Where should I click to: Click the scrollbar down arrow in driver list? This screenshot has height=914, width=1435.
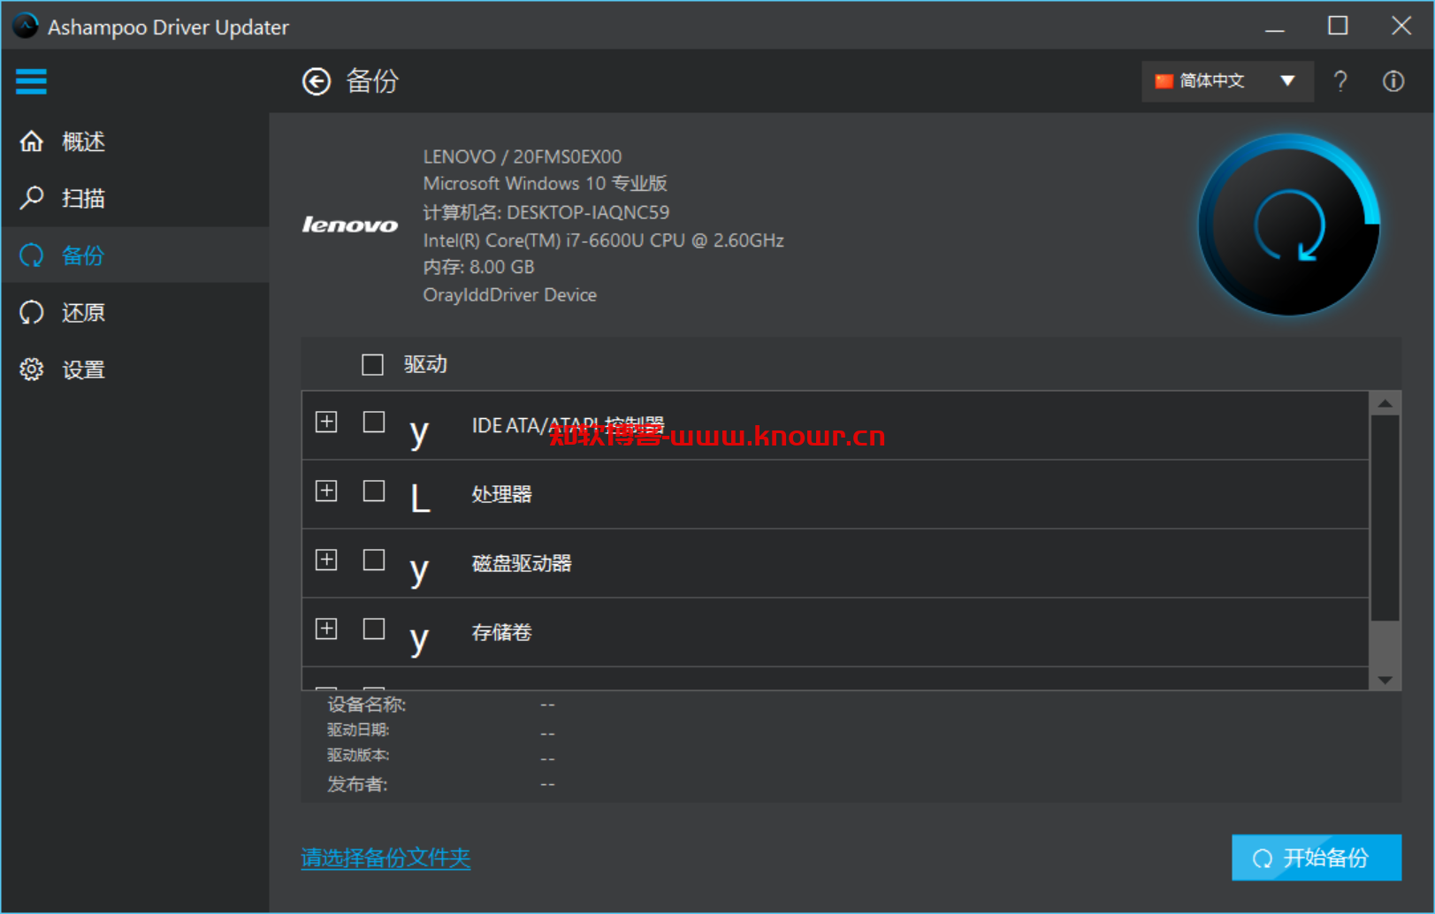click(1385, 679)
